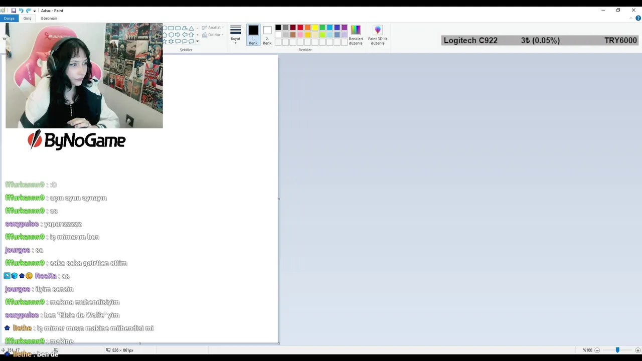This screenshot has width=642, height=361.
Task: Open Renkleri düzenle color editor
Action: (356, 35)
